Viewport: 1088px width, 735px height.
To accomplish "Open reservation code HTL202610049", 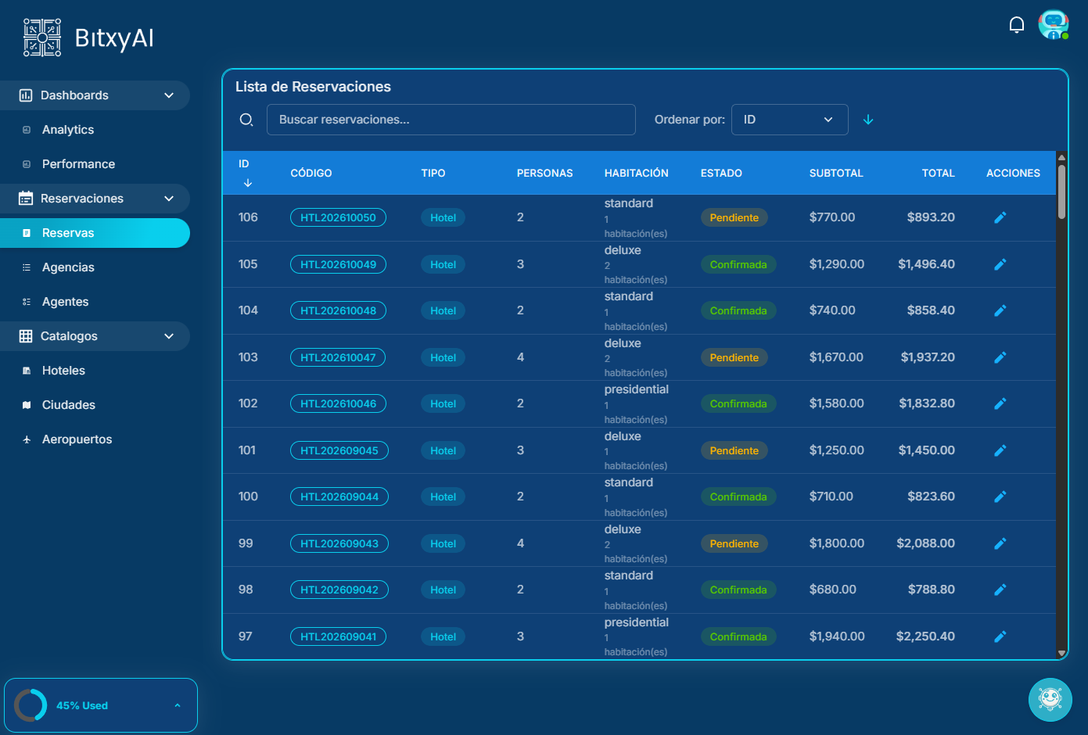I will pyautogui.click(x=338, y=264).
